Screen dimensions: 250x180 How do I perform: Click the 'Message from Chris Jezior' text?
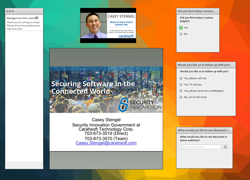tap(21, 18)
